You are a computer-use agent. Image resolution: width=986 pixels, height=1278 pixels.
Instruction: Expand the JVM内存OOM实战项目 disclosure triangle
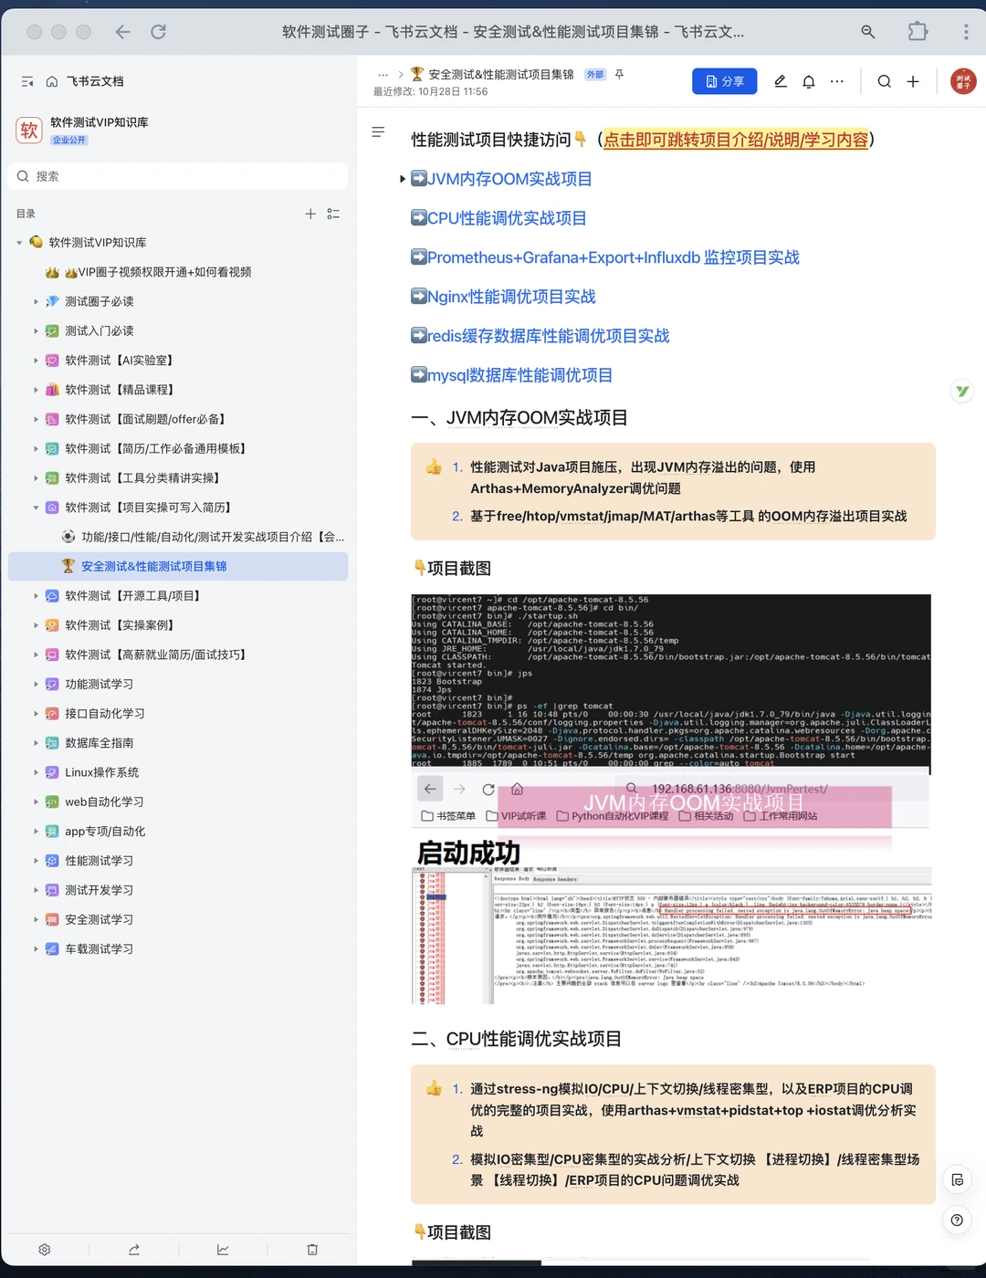pyautogui.click(x=403, y=179)
